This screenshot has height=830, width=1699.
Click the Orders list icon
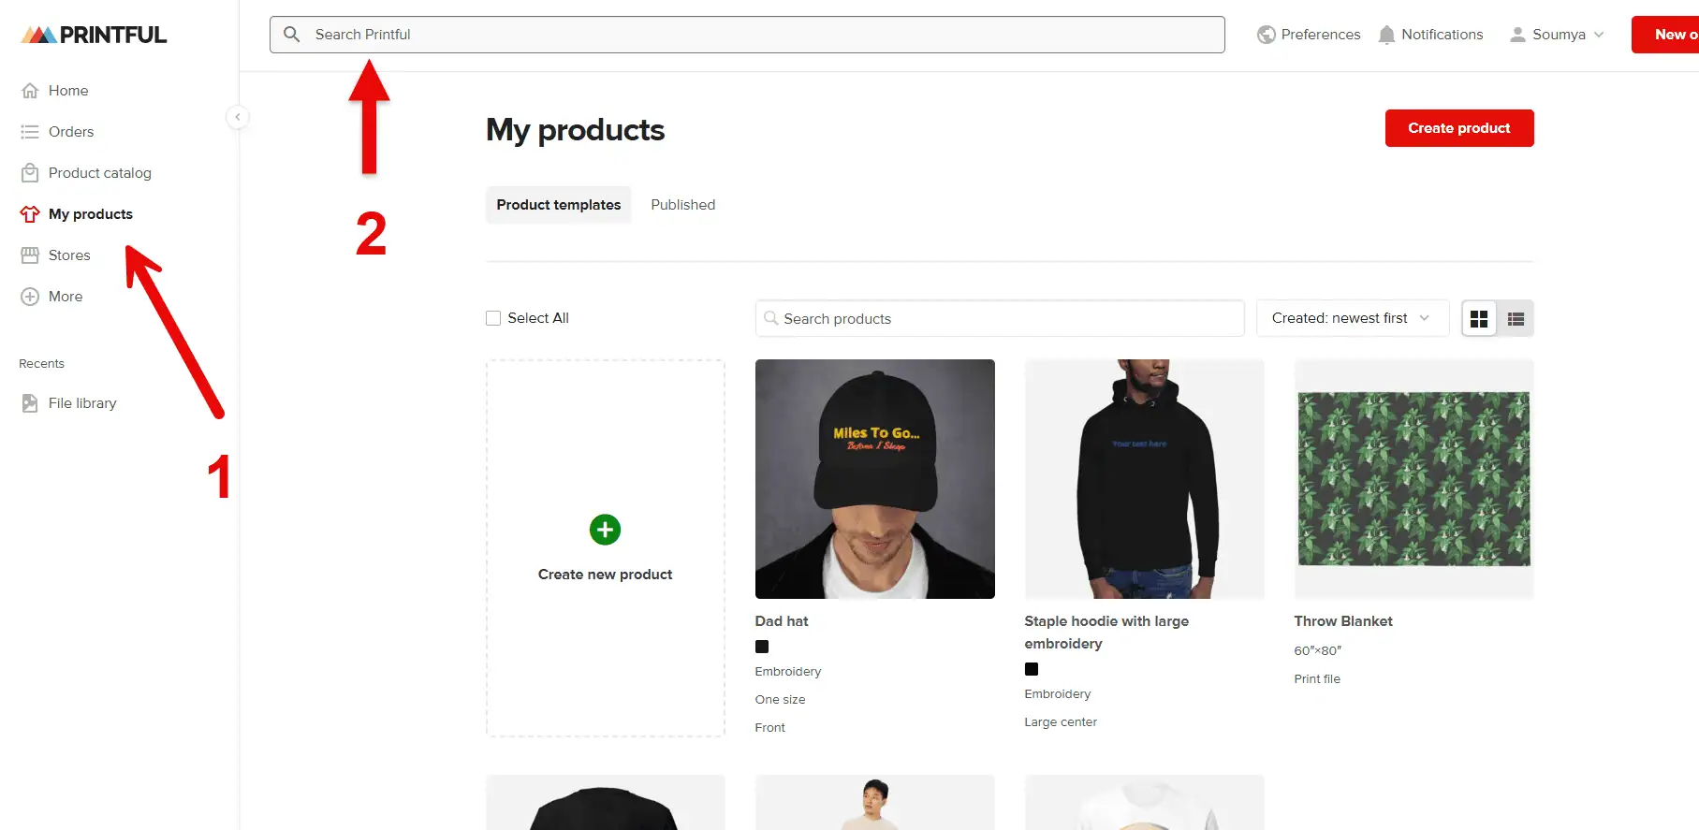tap(30, 132)
